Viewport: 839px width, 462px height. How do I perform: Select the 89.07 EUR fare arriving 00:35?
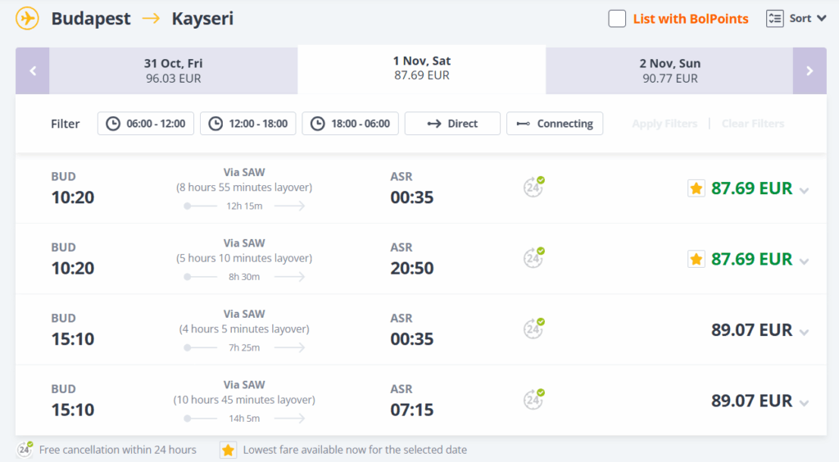click(x=751, y=330)
